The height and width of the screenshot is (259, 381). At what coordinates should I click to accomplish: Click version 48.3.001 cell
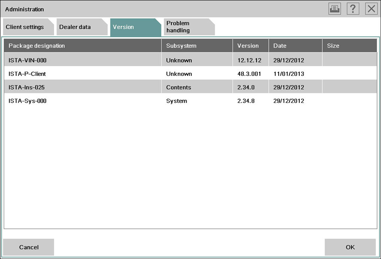[249, 74]
